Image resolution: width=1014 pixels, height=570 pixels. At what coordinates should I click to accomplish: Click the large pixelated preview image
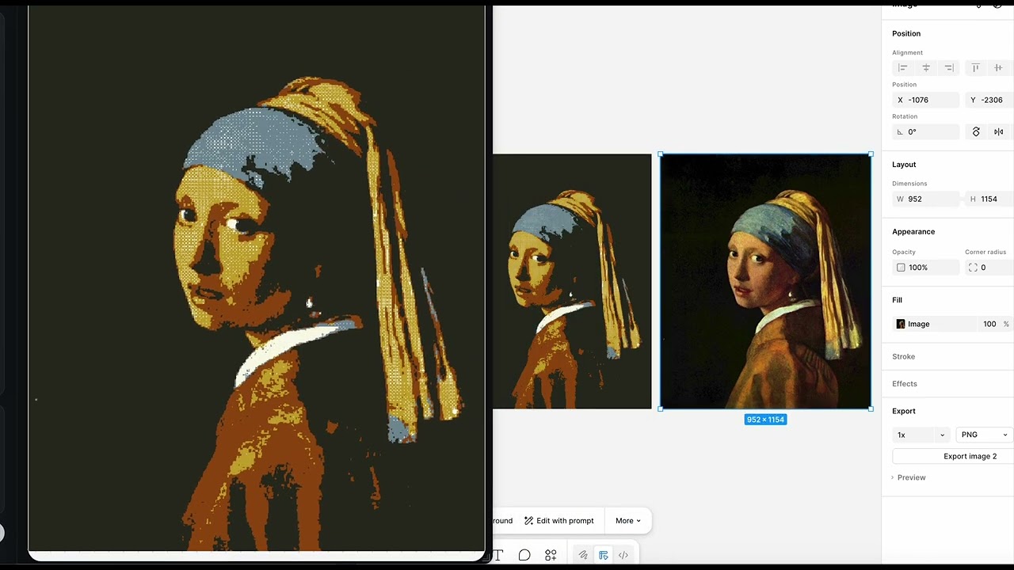[256, 277]
